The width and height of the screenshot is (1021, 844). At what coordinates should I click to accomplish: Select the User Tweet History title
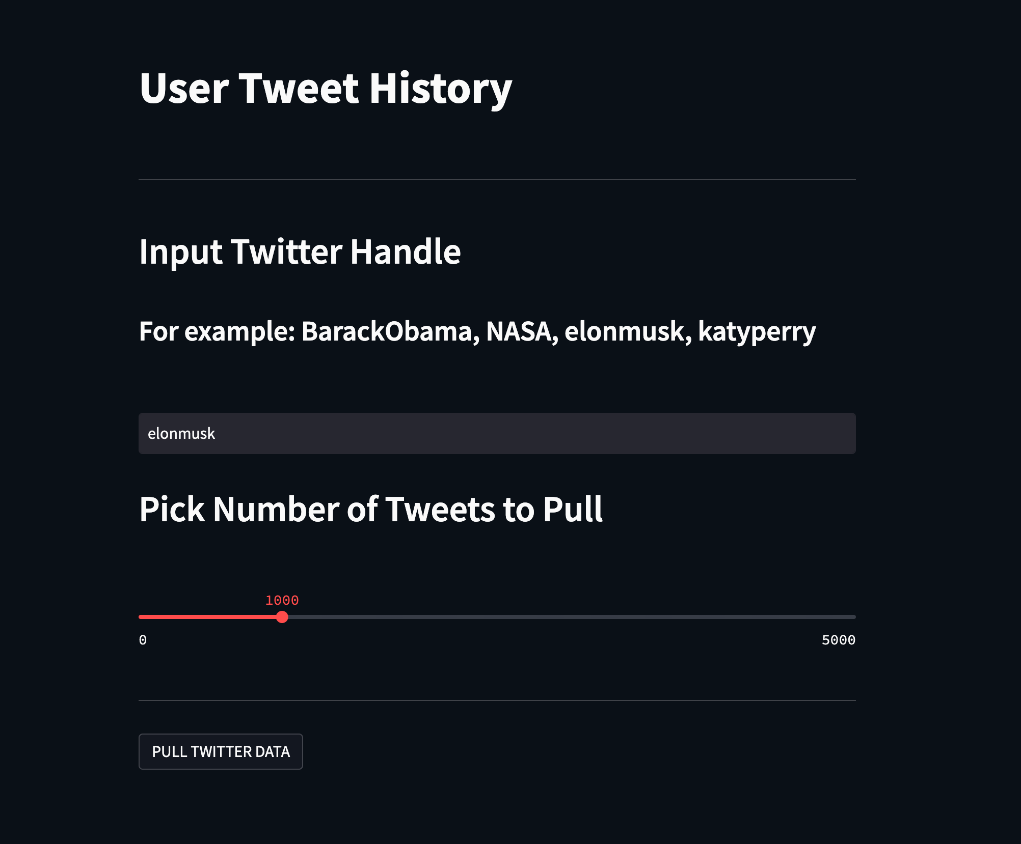(x=325, y=88)
